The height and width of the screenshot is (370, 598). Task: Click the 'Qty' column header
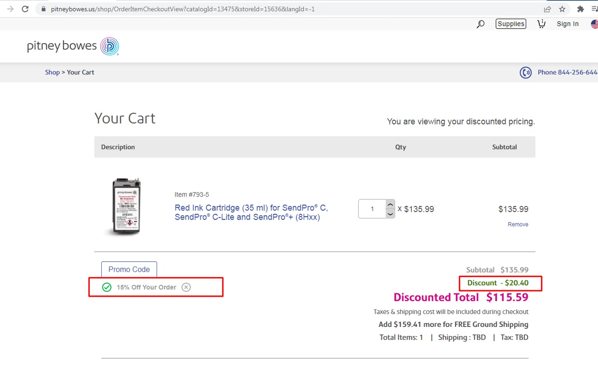pyautogui.click(x=401, y=147)
